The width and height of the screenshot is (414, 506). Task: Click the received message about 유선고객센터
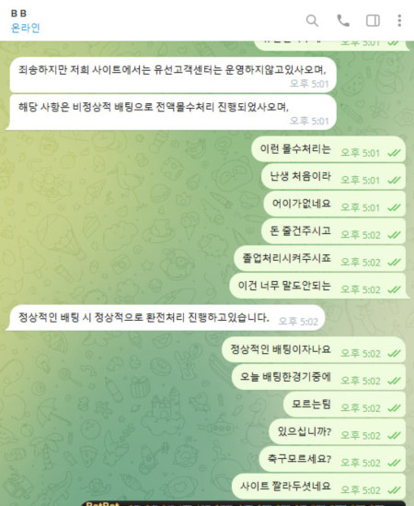(173, 75)
